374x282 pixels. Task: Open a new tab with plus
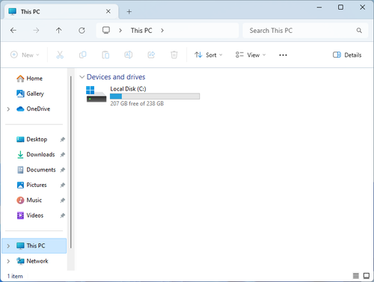coord(129,12)
